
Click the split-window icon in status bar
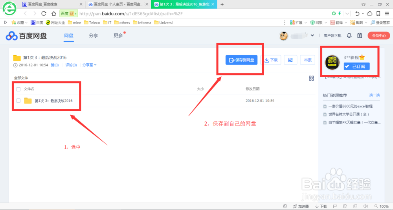pyautogui.click(x=355, y=206)
